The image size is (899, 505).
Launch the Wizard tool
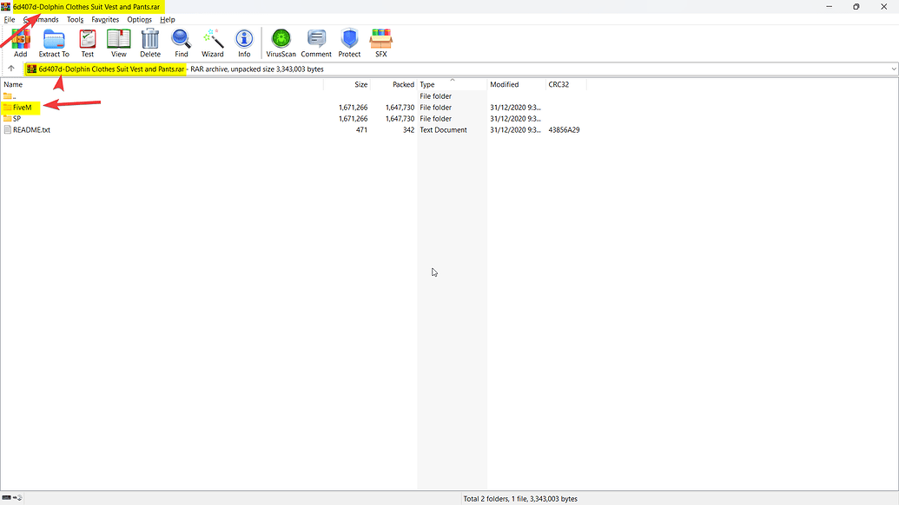point(213,42)
